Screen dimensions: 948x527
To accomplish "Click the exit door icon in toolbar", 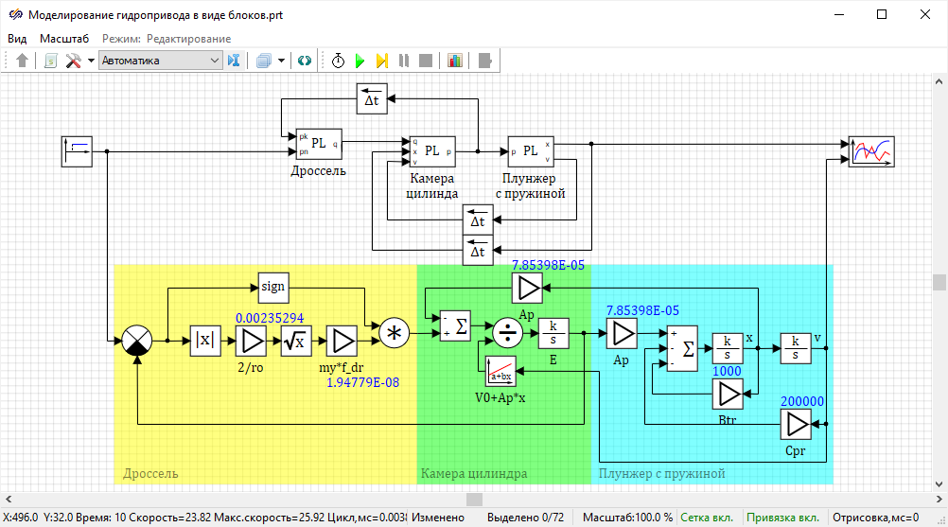I will tap(484, 61).
